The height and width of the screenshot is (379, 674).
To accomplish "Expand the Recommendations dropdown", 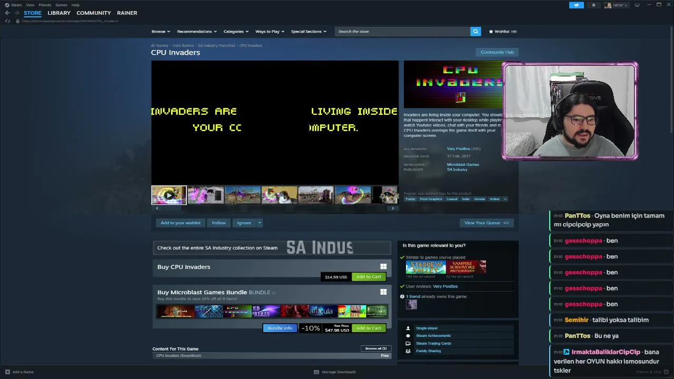I will point(197,32).
